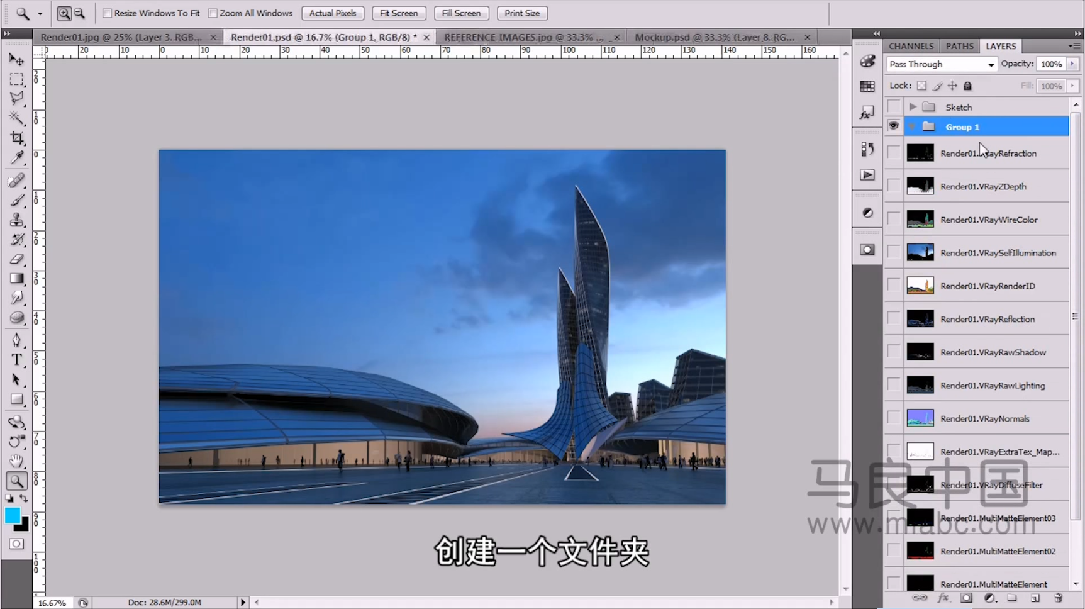
Task: Switch to the Paths tab
Action: coord(959,46)
